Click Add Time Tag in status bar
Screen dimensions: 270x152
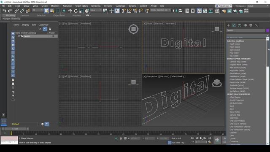(178, 143)
